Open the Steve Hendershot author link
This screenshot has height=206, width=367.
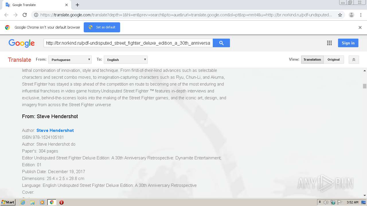coord(55,130)
